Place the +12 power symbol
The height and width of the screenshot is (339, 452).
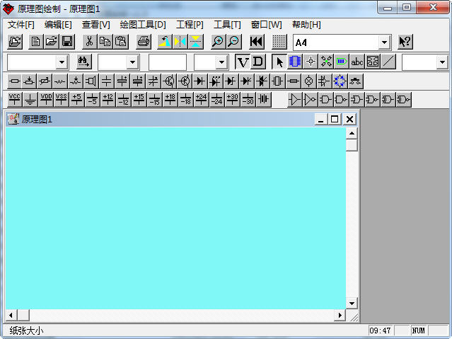[108, 100]
